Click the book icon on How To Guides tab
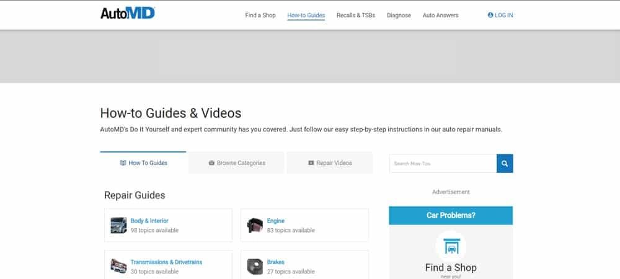The height and width of the screenshot is (279, 620). pos(123,163)
